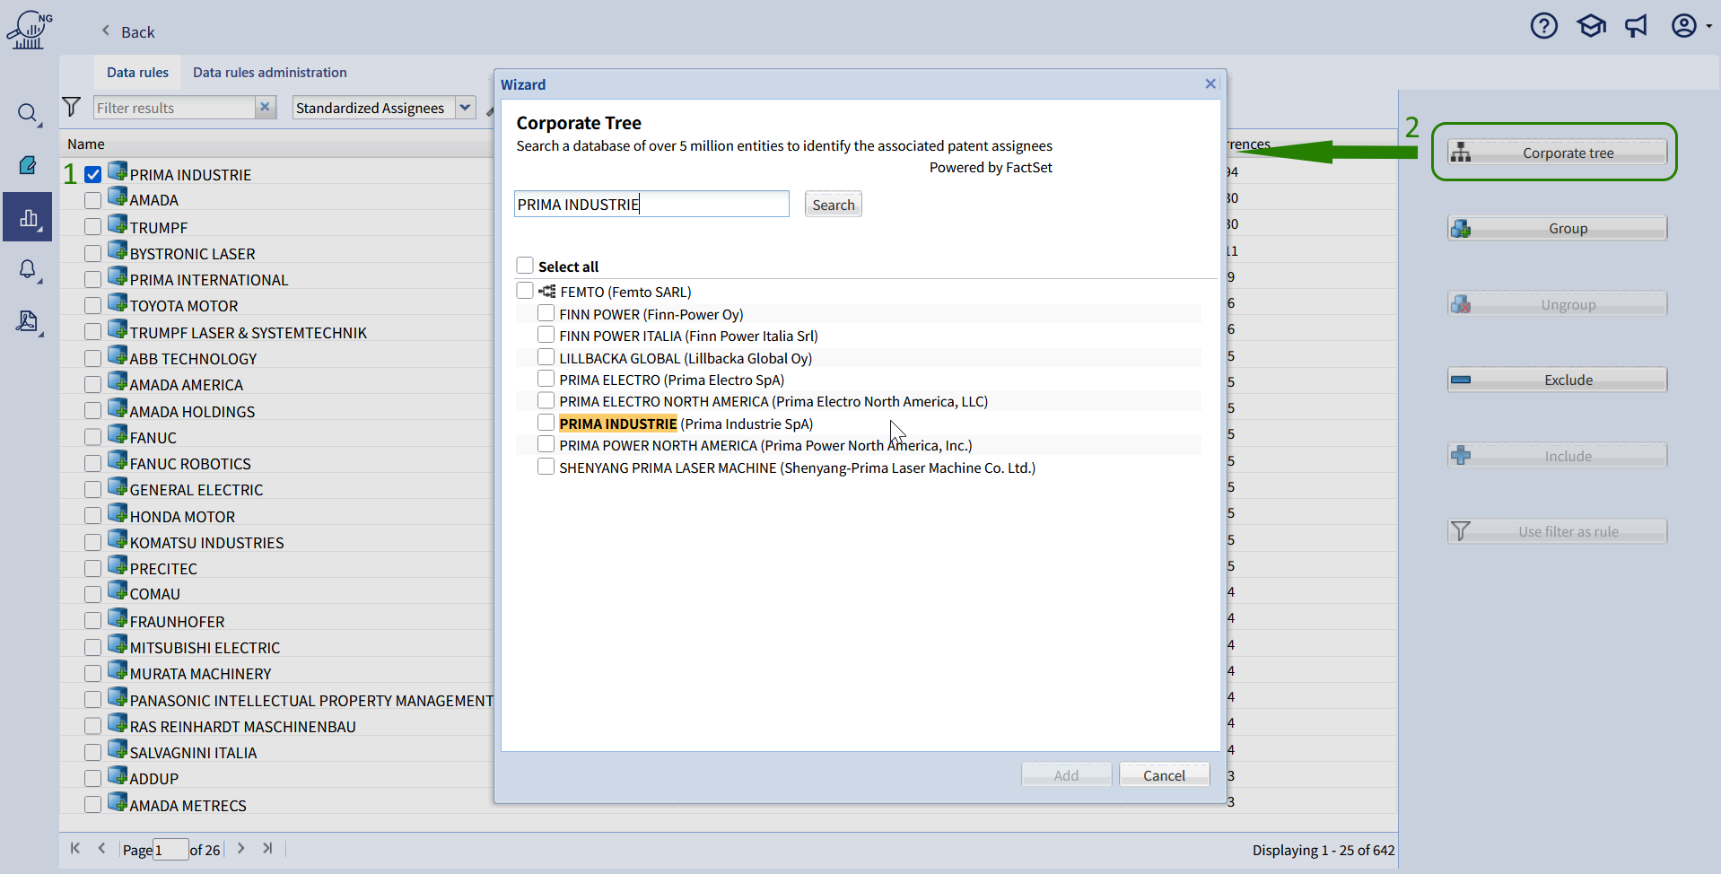Check the AMADA row checkbox

coord(93,200)
